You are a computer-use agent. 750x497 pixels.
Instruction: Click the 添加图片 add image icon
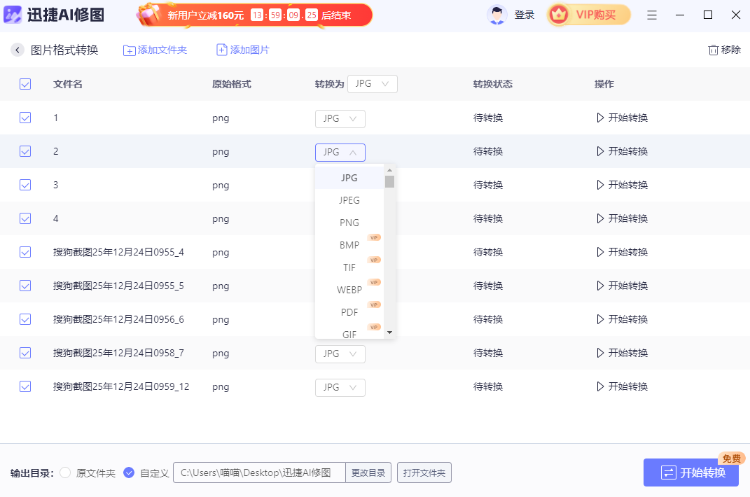tap(221, 50)
